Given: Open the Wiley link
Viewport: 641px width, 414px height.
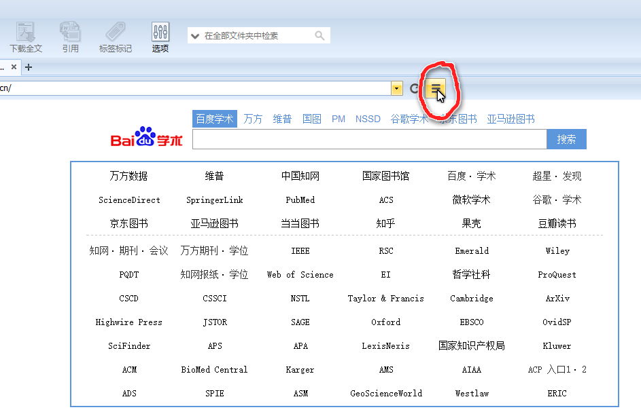Looking at the screenshot, I should (557, 250).
